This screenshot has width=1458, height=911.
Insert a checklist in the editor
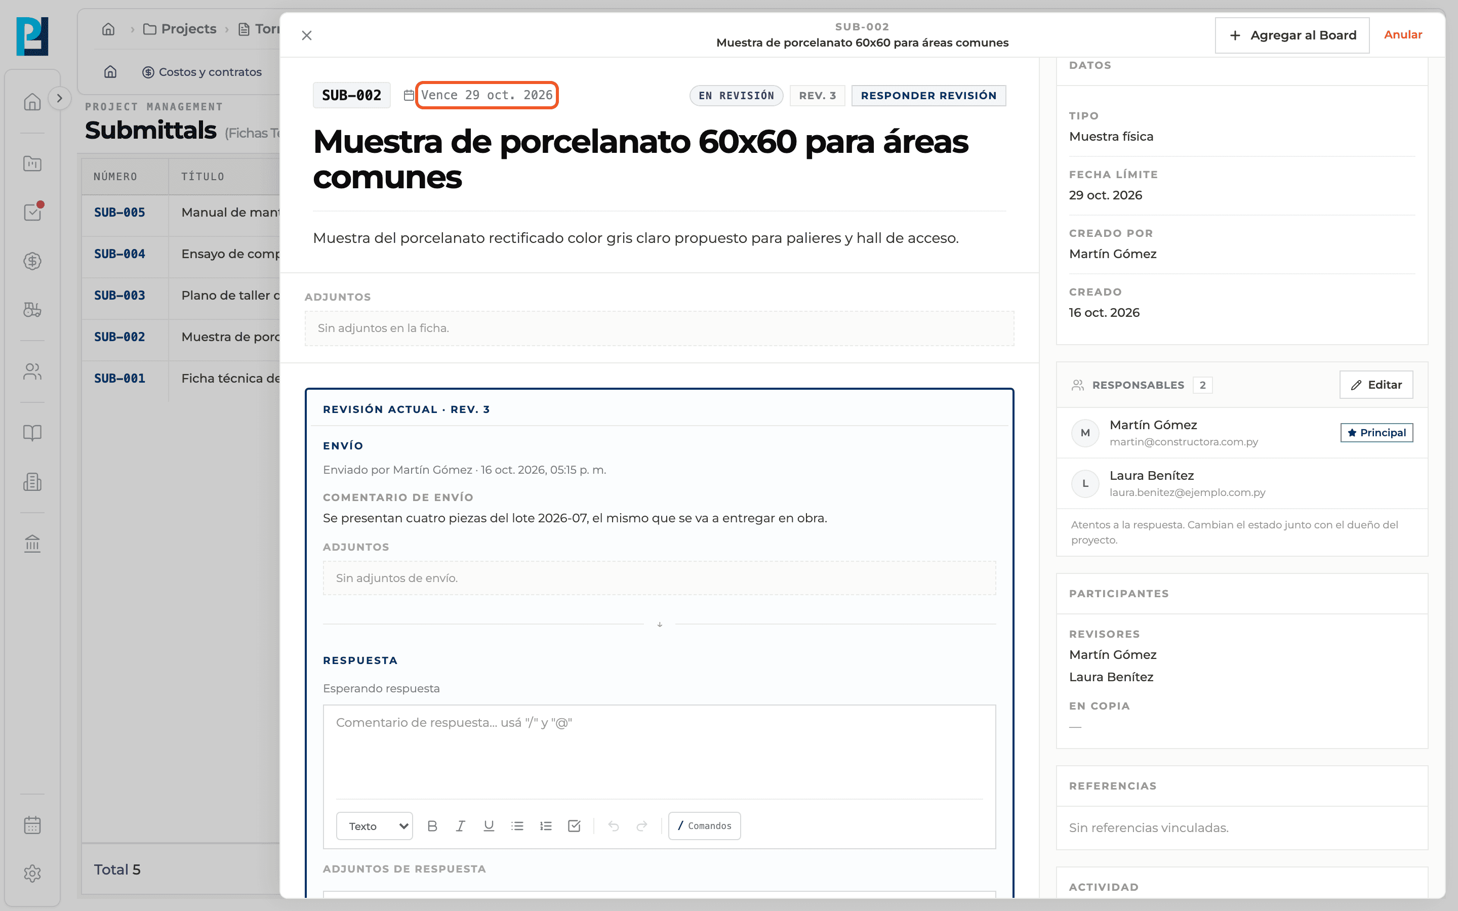pyautogui.click(x=574, y=826)
